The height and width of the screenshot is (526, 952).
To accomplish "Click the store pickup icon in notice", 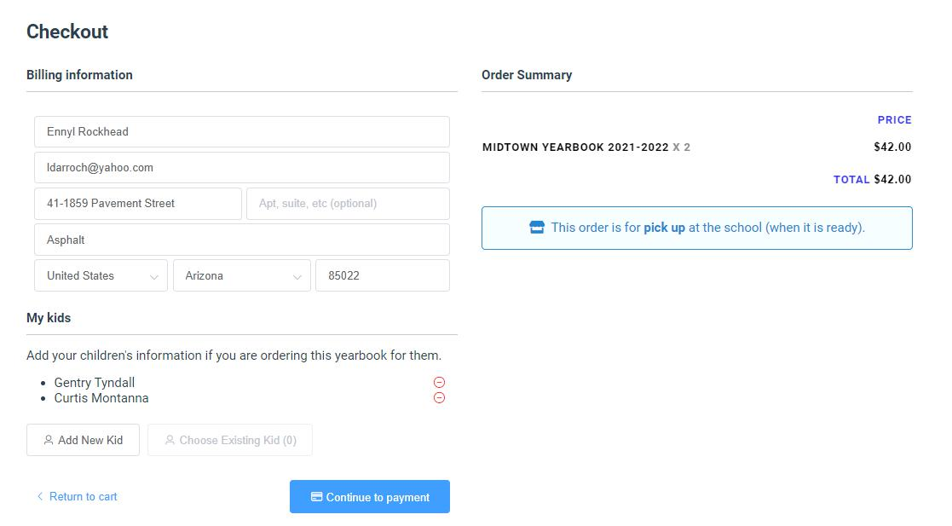I will pos(537,227).
